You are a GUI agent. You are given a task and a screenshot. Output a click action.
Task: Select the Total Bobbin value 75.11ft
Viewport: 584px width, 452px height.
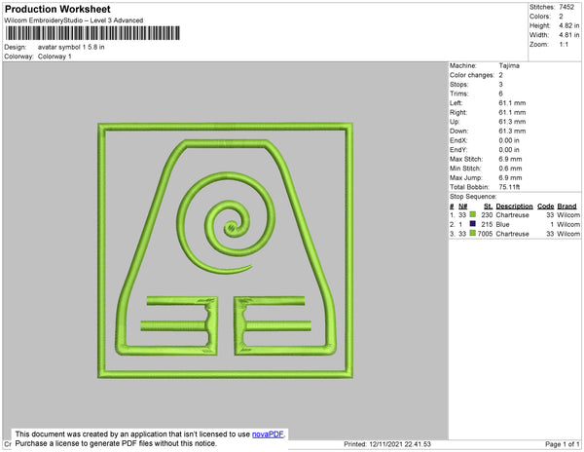tap(509, 187)
